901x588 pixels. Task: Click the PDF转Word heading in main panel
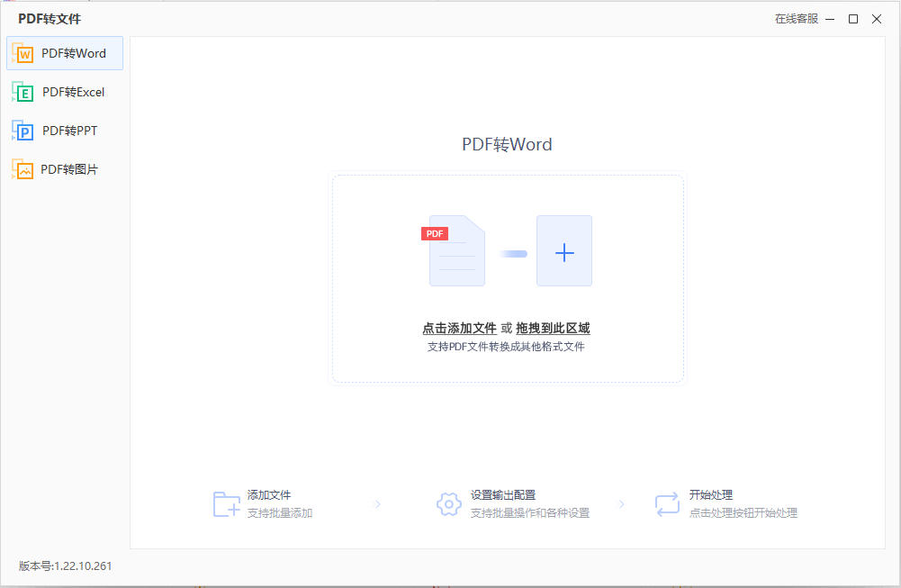pos(507,144)
